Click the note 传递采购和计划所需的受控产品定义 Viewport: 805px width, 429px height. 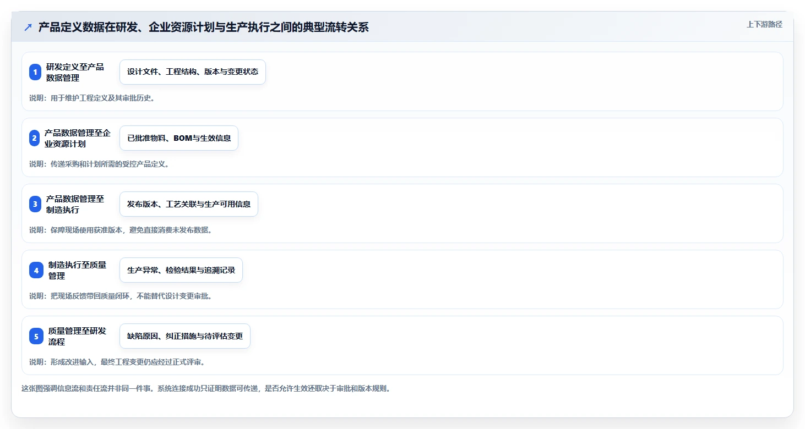pyautogui.click(x=100, y=164)
